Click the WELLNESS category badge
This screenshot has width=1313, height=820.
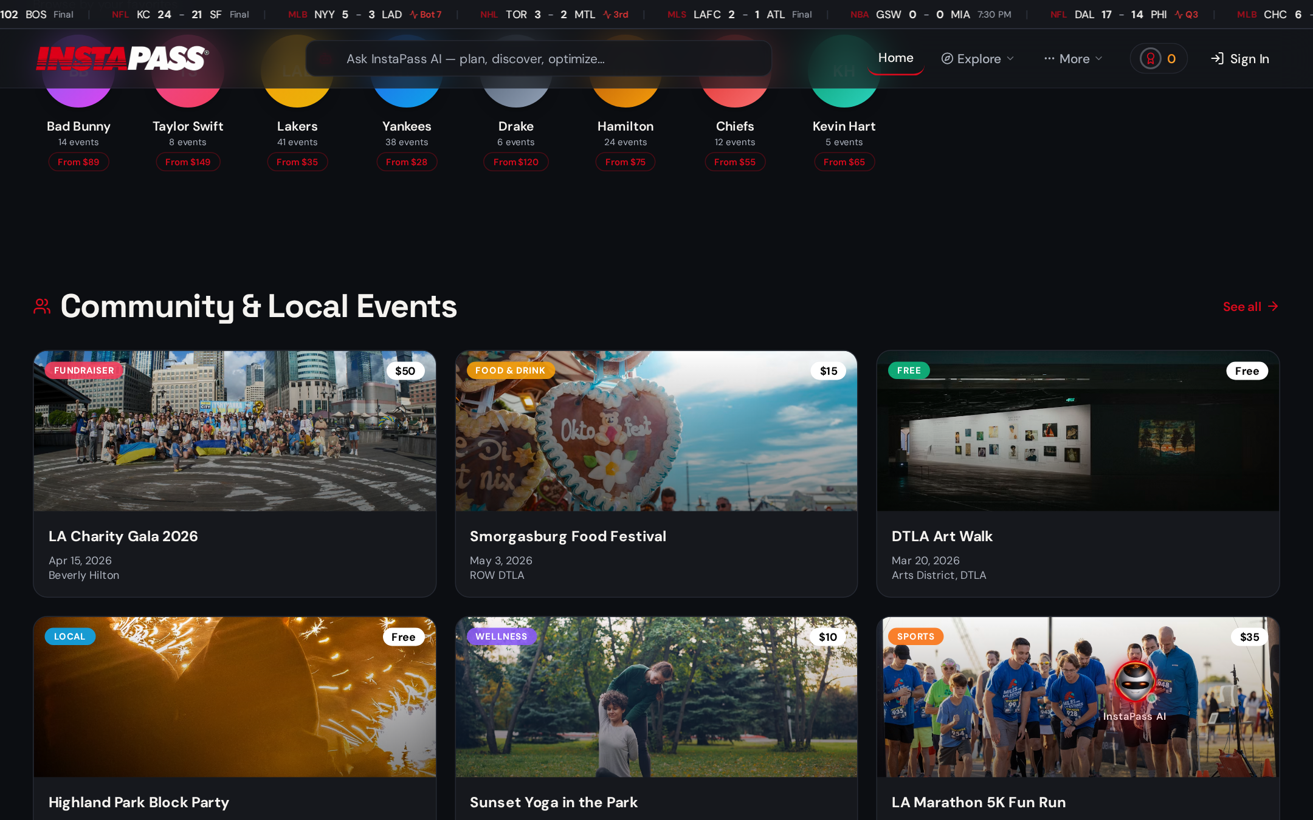(501, 637)
